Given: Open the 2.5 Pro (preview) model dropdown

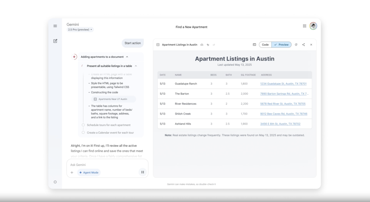Looking at the screenshot, I should 80,30.
